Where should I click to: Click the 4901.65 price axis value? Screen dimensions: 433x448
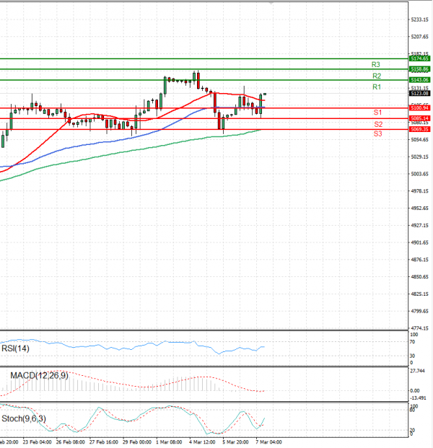[x=419, y=242]
